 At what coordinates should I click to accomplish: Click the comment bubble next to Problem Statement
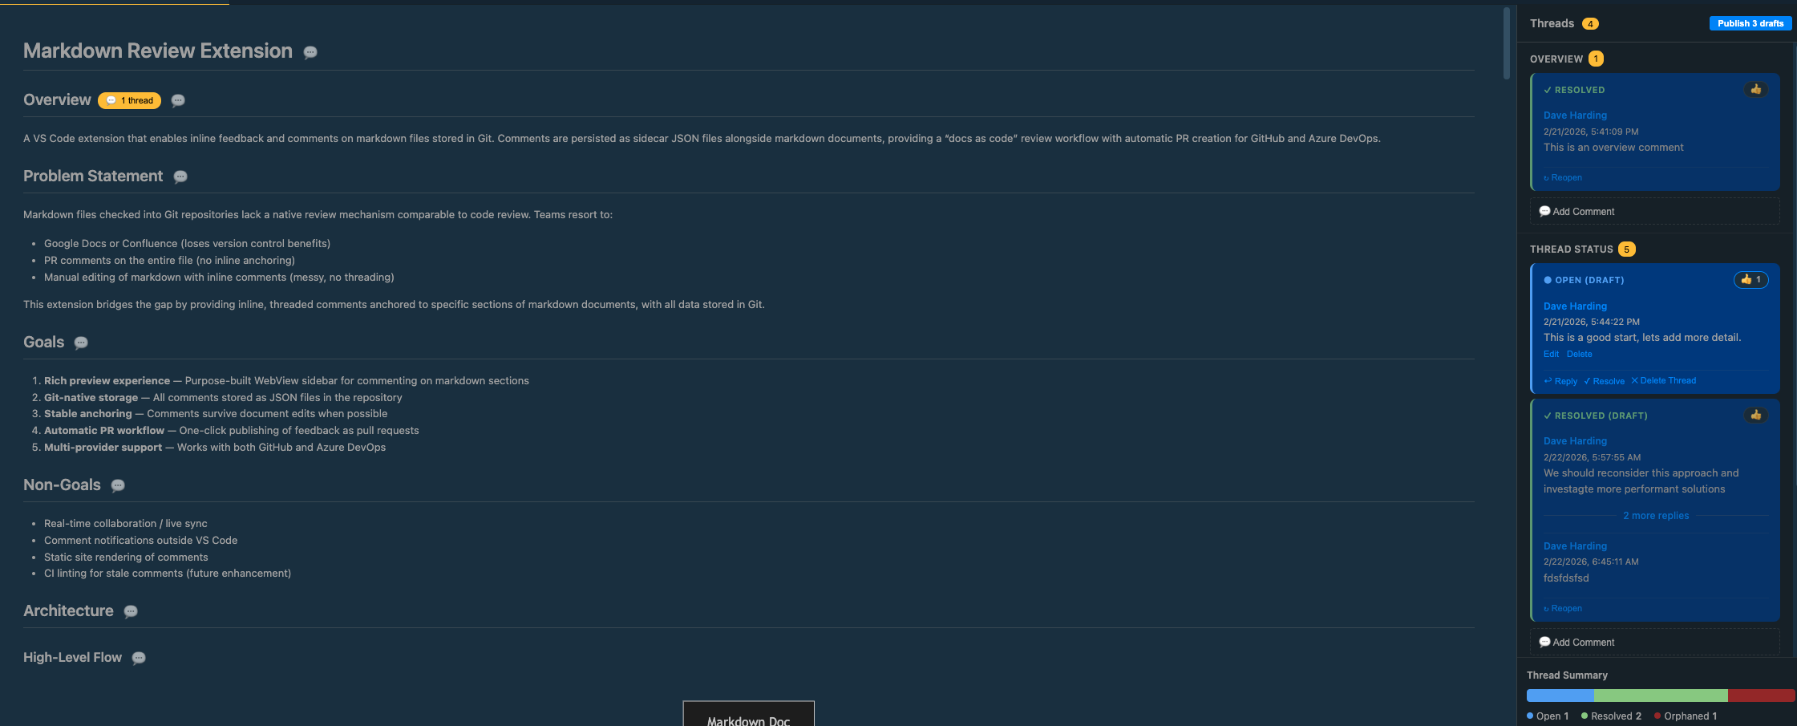pyautogui.click(x=180, y=177)
